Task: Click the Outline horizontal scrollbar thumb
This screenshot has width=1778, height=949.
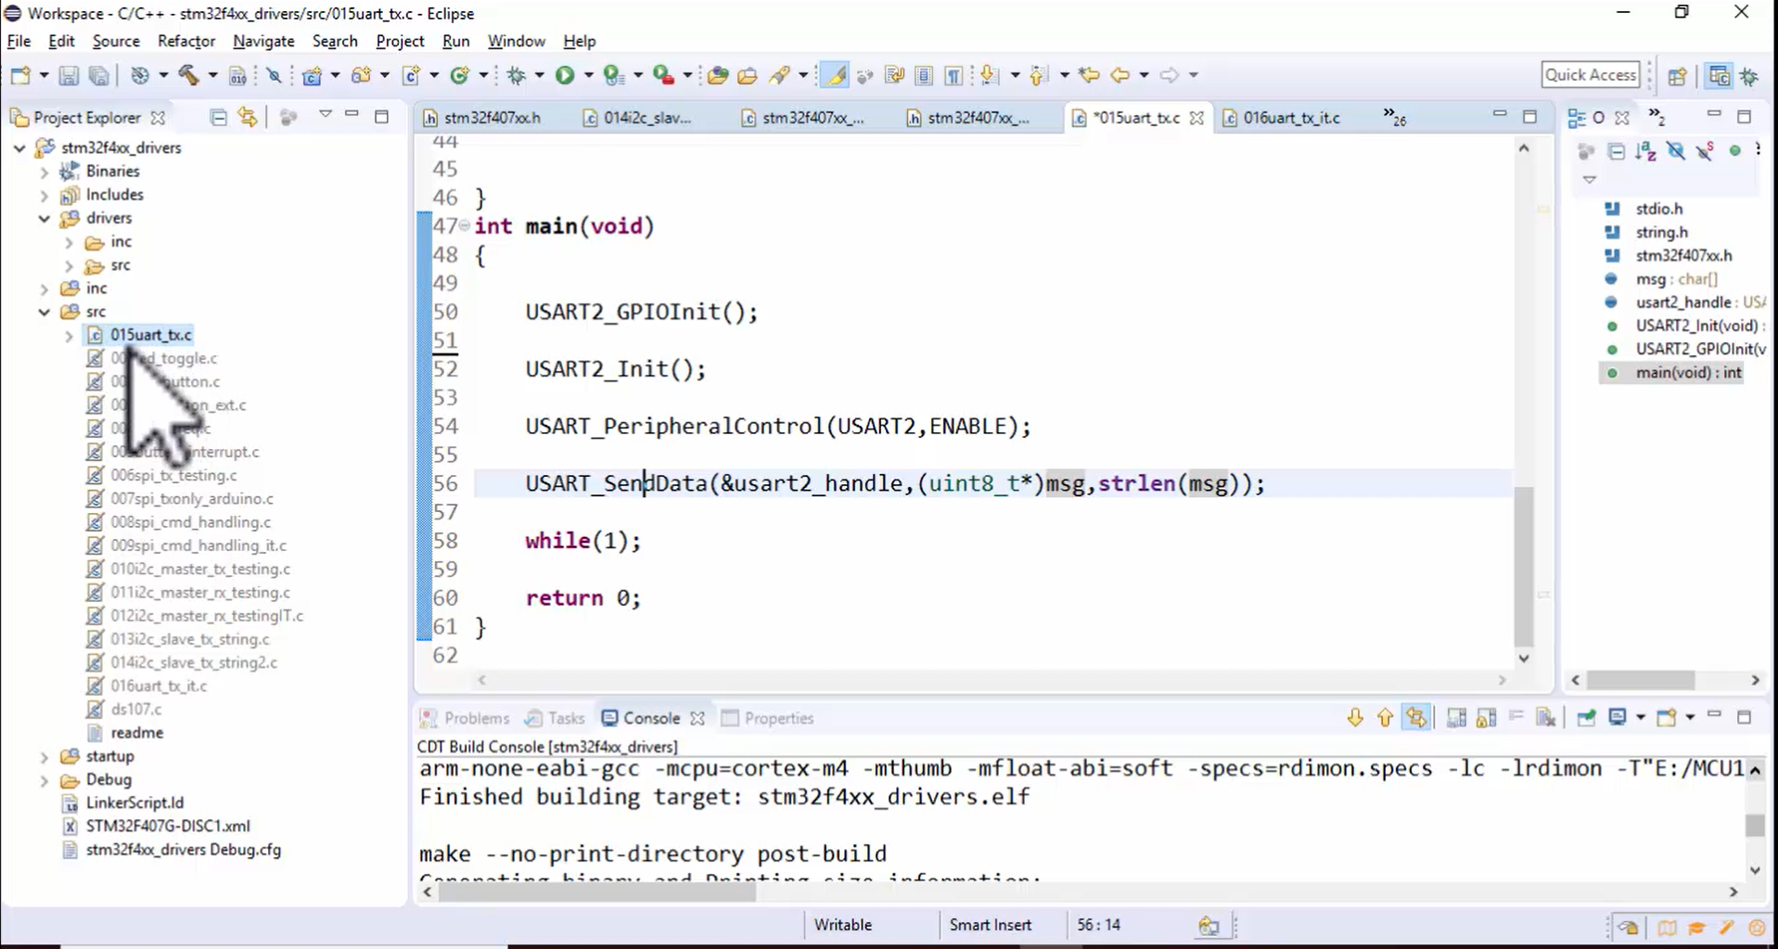Action: [1640, 680]
